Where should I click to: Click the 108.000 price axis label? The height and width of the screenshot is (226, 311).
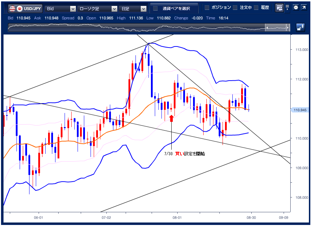click(x=302, y=197)
